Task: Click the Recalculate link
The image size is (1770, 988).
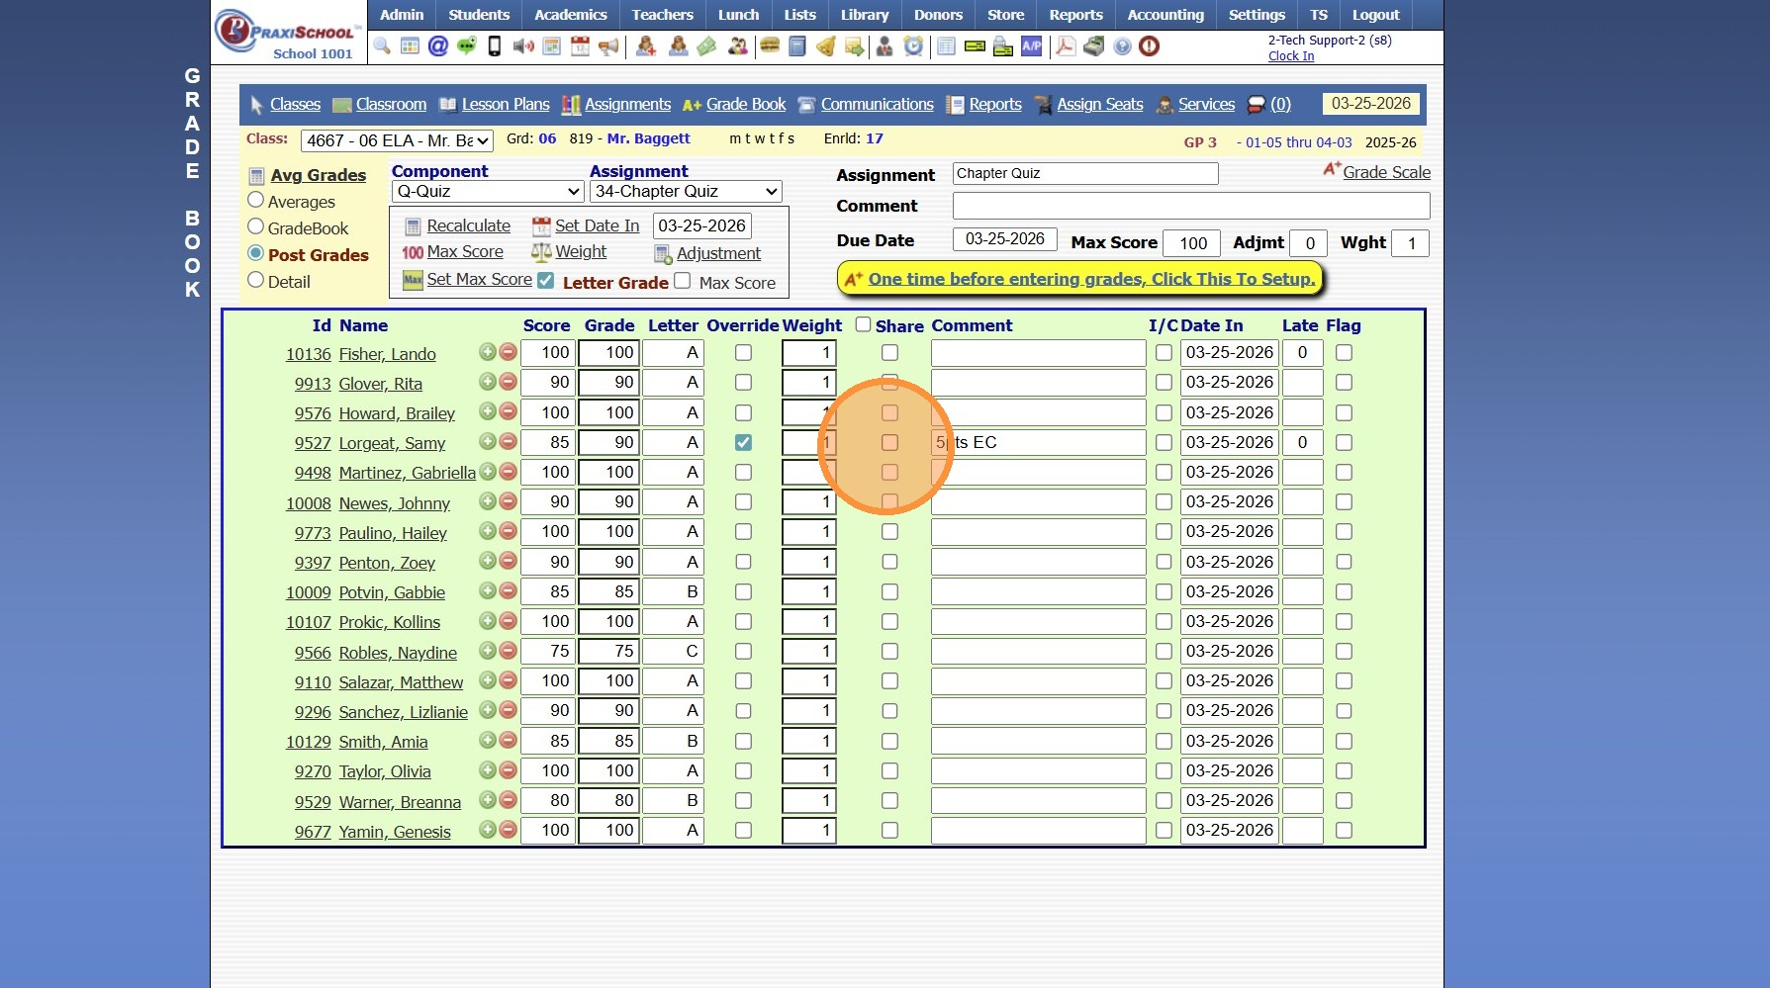Action: pyautogui.click(x=468, y=226)
